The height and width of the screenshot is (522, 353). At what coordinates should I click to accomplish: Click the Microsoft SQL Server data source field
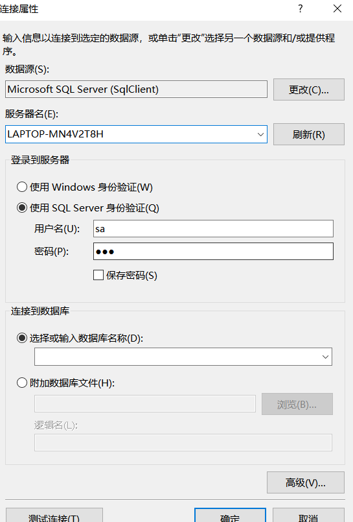(136, 89)
